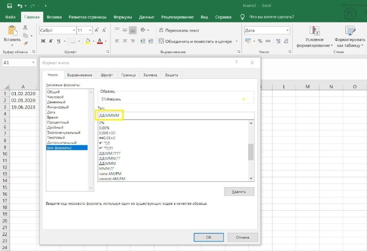367x251 pixels.
Task: Open the Дата number format dropdown
Action: click(288, 30)
